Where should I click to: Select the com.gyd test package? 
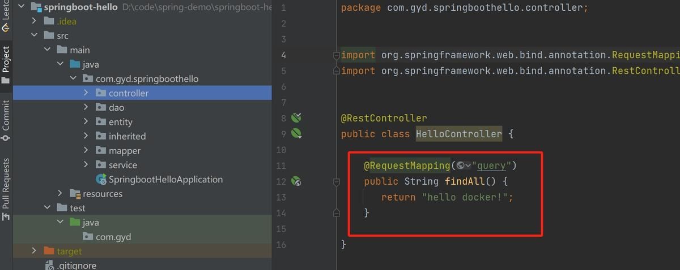(x=113, y=237)
